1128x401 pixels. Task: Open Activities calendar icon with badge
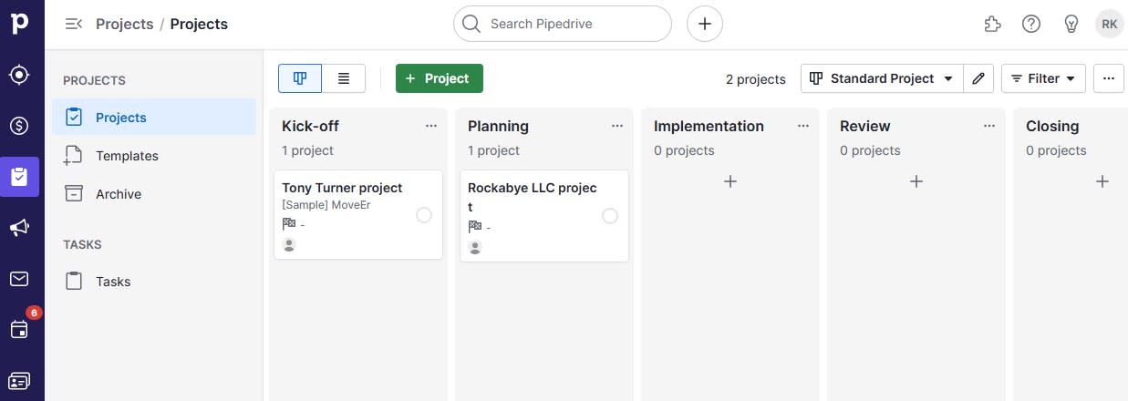click(x=19, y=329)
